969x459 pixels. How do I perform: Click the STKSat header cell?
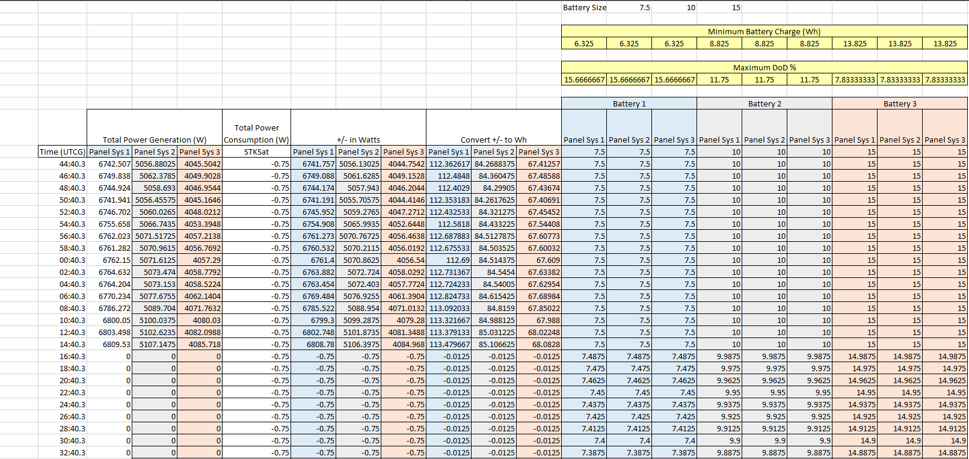coord(256,152)
